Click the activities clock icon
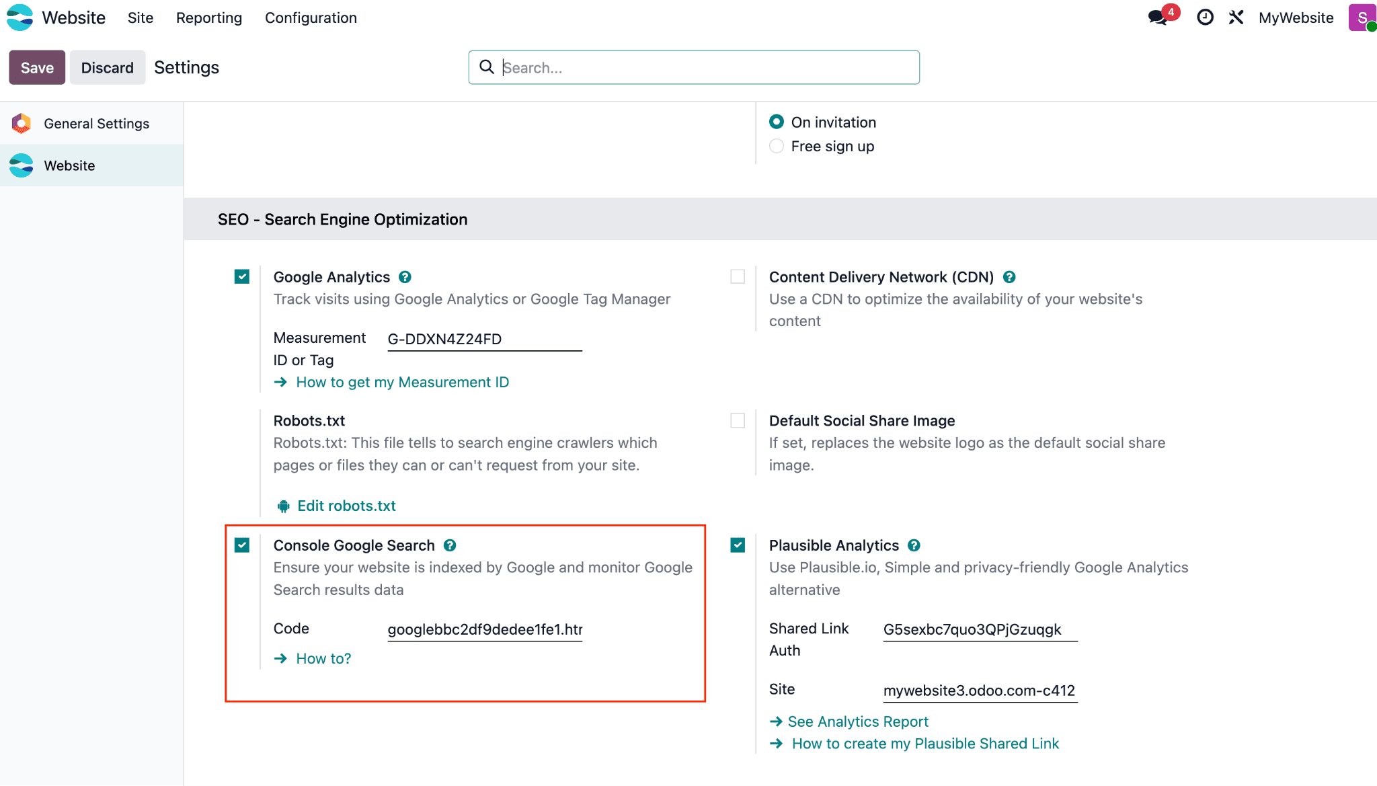1377x786 pixels. click(1205, 17)
